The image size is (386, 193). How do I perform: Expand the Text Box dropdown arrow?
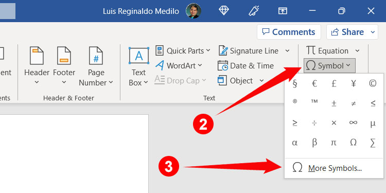pos(146,82)
